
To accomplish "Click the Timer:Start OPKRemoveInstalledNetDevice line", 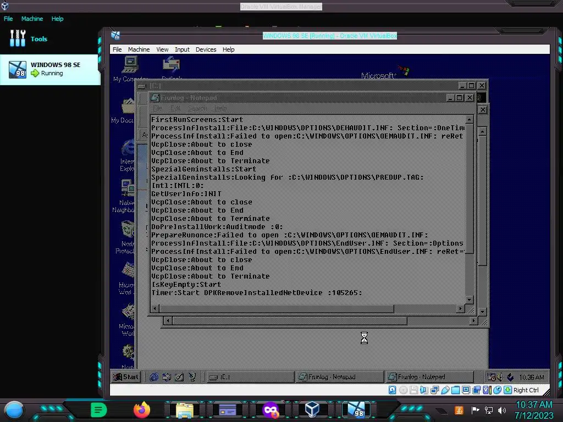I will [x=256, y=293].
